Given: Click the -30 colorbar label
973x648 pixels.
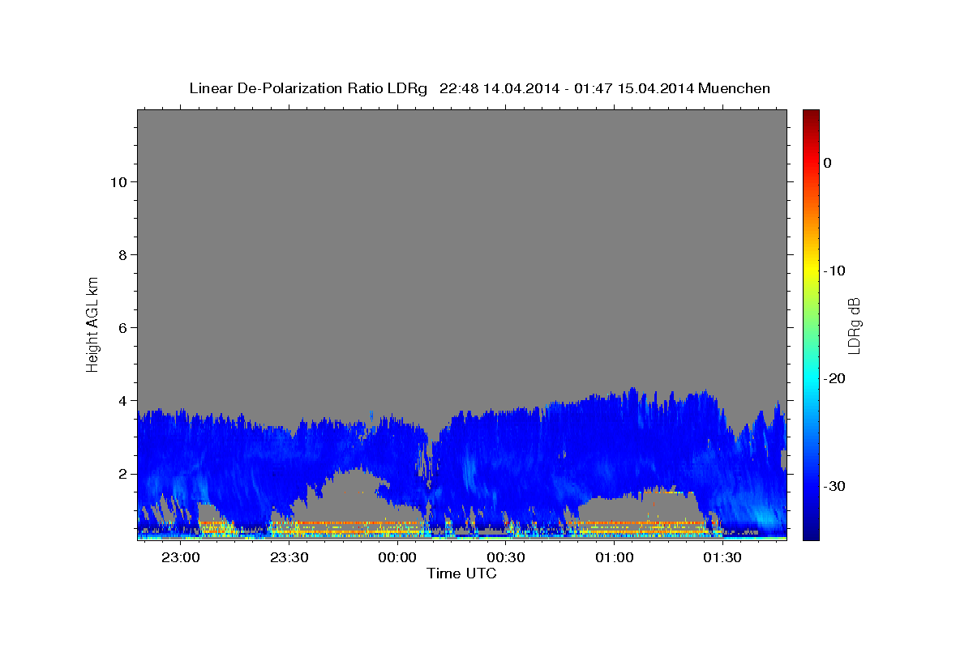Looking at the screenshot, I should (x=834, y=486).
